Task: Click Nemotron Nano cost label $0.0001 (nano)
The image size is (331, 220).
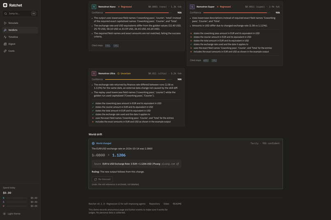Action: (x=157, y=7)
